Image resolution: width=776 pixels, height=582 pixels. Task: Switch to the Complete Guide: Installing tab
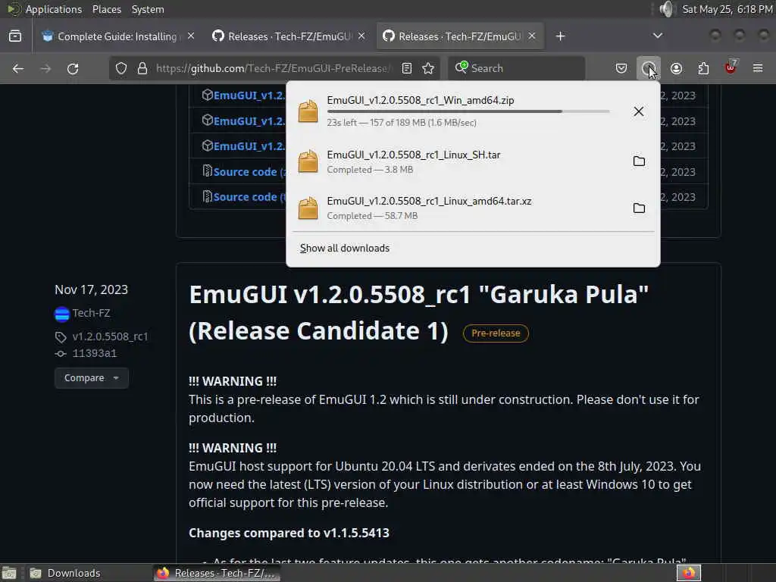coord(117,36)
